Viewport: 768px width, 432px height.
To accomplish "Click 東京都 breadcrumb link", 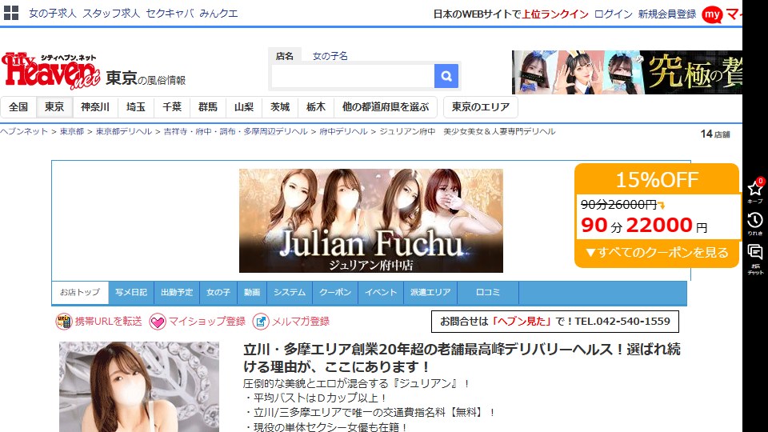I will (x=72, y=131).
